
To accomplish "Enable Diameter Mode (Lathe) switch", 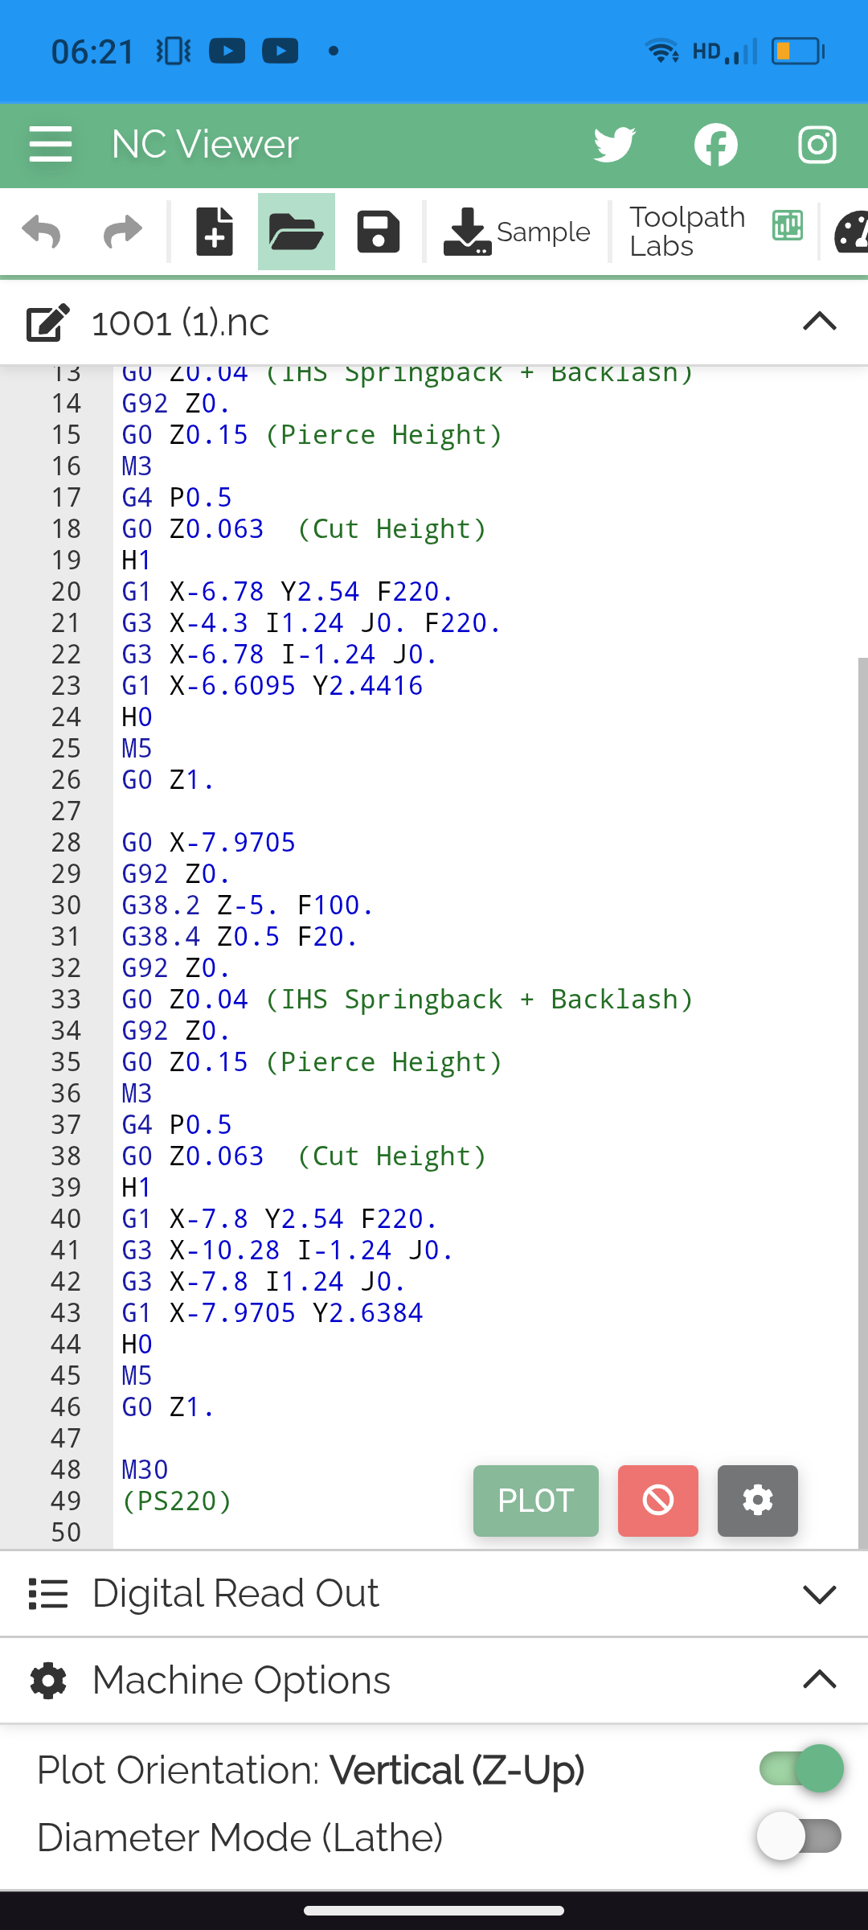I will [x=799, y=1836].
